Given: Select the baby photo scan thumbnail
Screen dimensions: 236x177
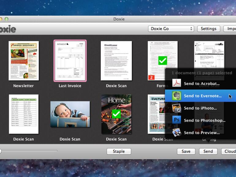Looking at the screenshot, I should (x=70, y=114).
